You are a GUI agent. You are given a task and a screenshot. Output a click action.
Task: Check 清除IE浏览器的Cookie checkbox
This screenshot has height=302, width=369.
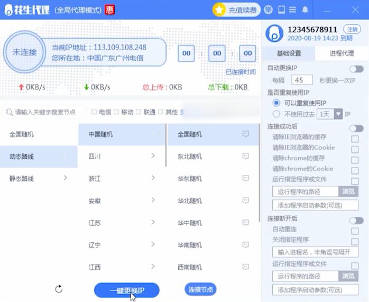point(355,150)
